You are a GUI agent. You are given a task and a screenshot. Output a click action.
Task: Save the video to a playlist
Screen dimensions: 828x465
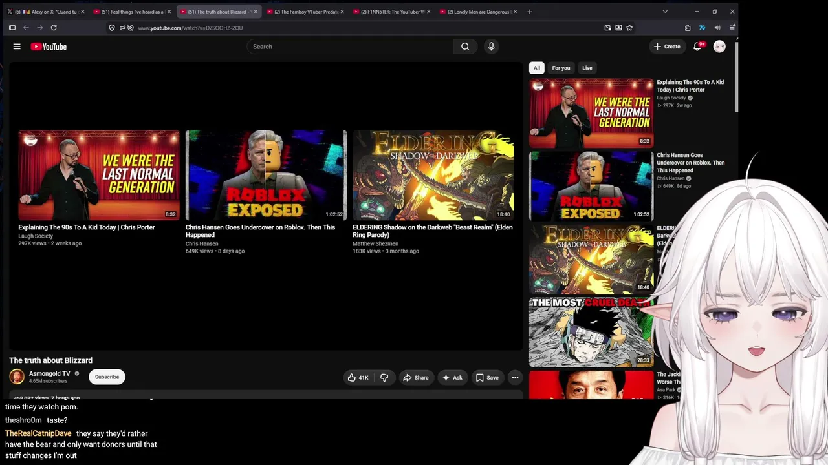coord(487,378)
